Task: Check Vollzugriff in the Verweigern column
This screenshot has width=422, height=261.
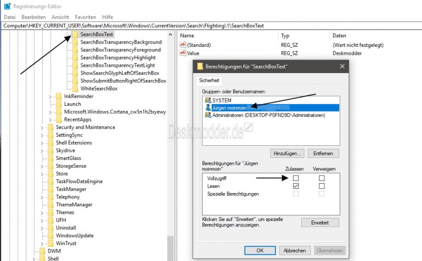Action: [x=322, y=178]
